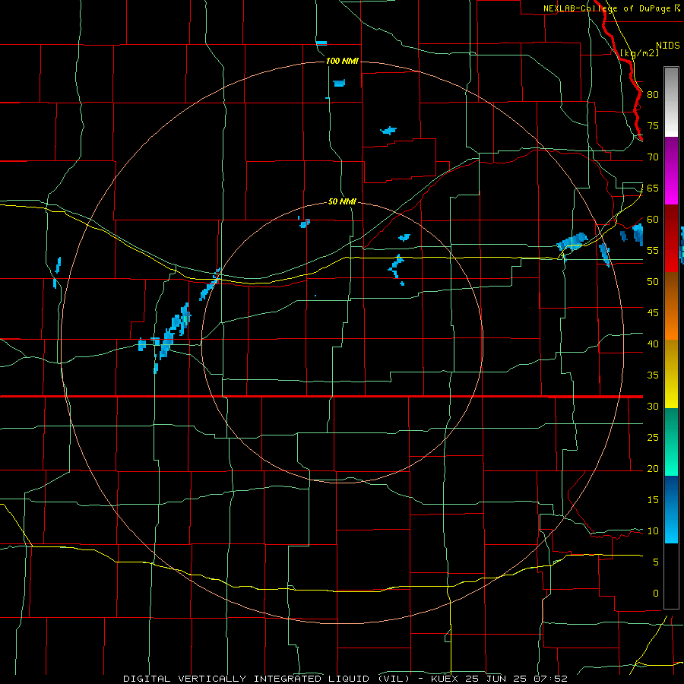The height and width of the screenshot is (684, 684).
Task: Click the orange-brown segment of the VIL color bar
Action: coord(671,306)
